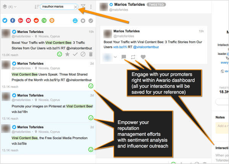Click 'Nicosia, Cyprus' location on first mention

[49, 36]
